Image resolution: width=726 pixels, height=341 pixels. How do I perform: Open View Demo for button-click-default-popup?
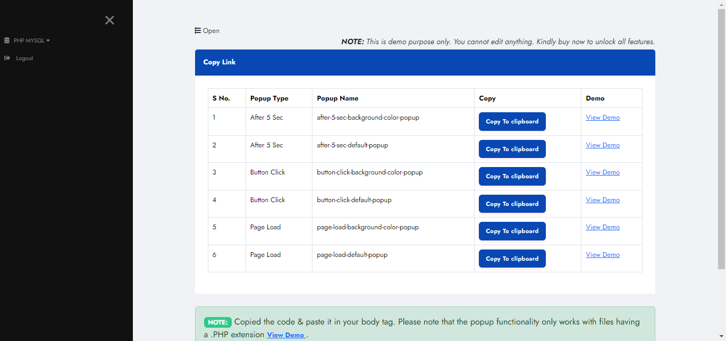coord(603,200)
